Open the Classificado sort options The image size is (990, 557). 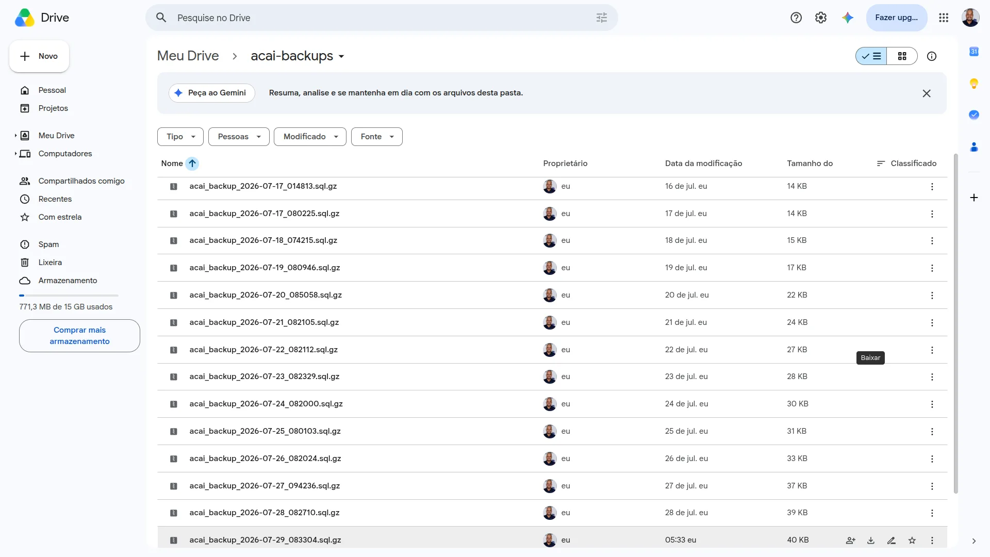906,163
